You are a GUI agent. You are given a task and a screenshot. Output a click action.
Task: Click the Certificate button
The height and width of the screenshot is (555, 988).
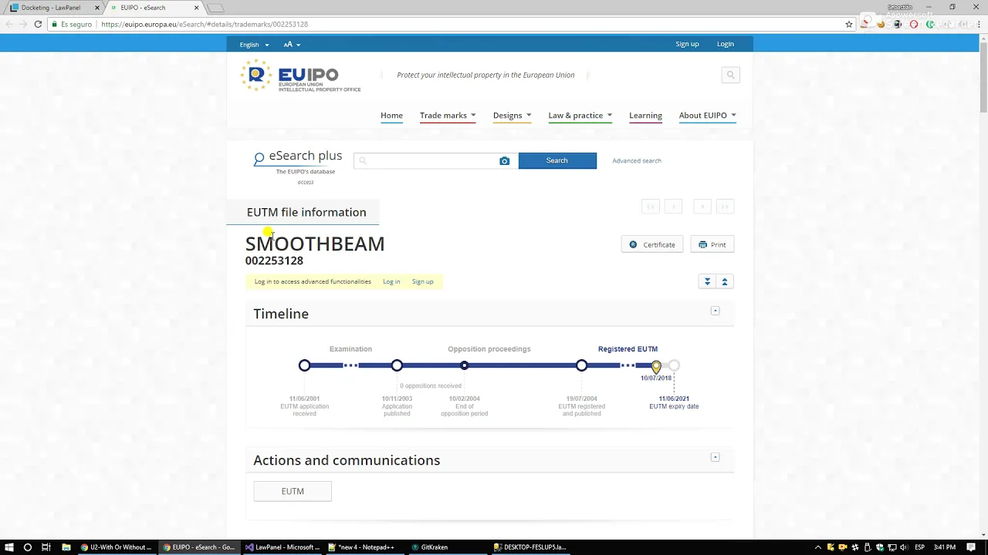click(x=652, y=244)
